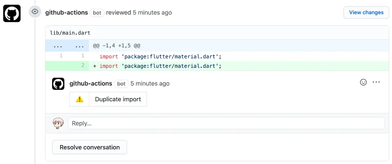Viewport: 392px width, 164px height.
Task: Open the lib/main.dart file path
Action: tap(70, 33)
